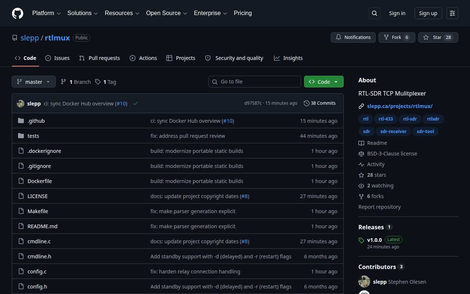Screen dimensions: 470x294
Task: Open commit message for tests folder
Action: (x=188, y=136)
